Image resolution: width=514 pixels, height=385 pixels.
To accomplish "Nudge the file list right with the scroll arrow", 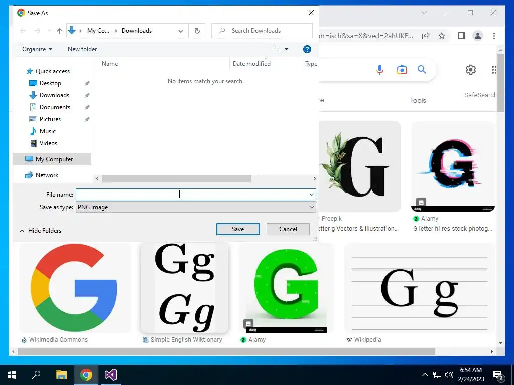I will click(x=314, y=179).
